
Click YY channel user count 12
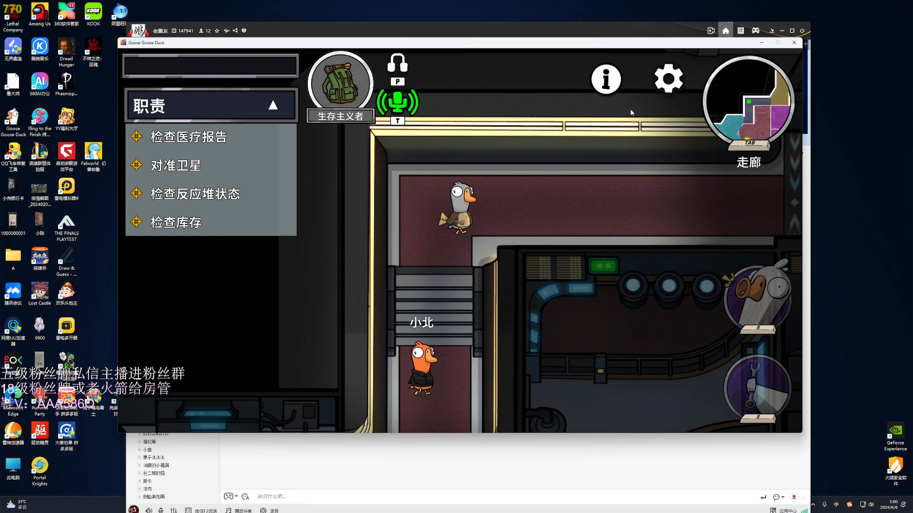pyautogui.click(x=205, y=31)
